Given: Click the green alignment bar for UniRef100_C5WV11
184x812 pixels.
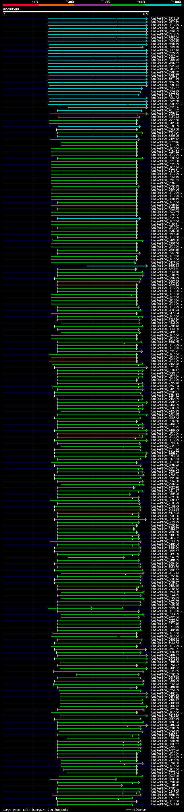Looking at the screenshot, I should pos(99,114).
